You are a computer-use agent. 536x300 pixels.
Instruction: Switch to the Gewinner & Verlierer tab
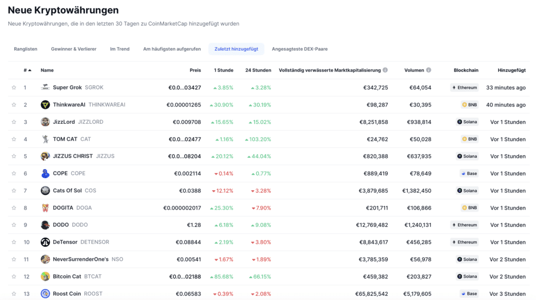coord(73,49)
